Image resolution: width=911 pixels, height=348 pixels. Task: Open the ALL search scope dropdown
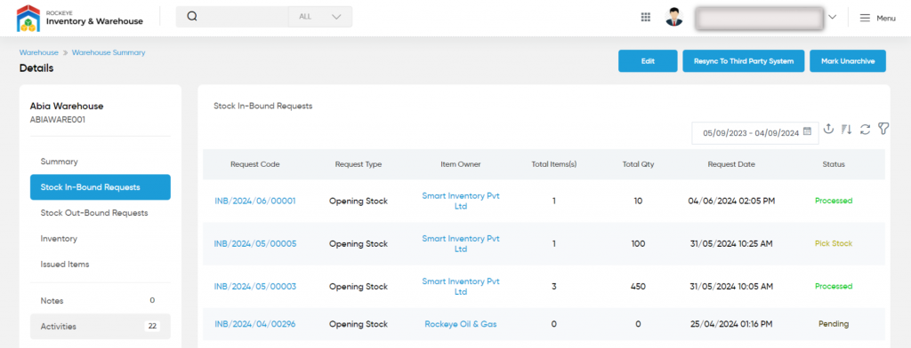click(320, 17)
